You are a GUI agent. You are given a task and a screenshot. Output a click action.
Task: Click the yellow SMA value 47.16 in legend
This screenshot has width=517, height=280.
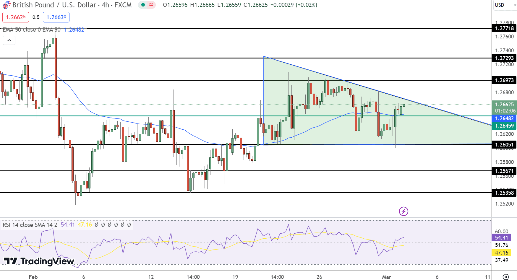click(85, 225)
